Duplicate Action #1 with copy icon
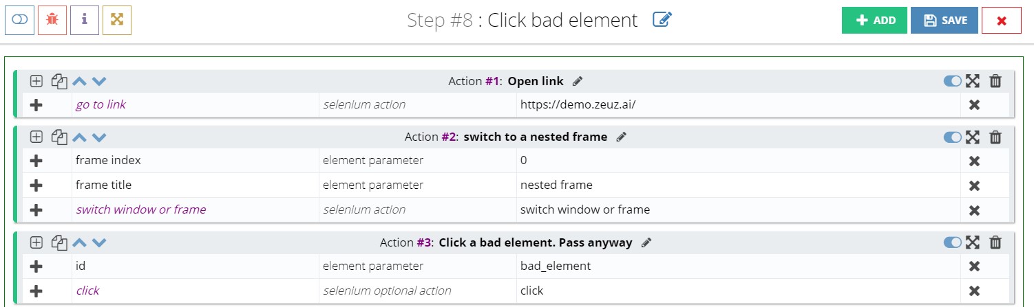This screenshot has width=1034, height=307. (x=59, y=82)
